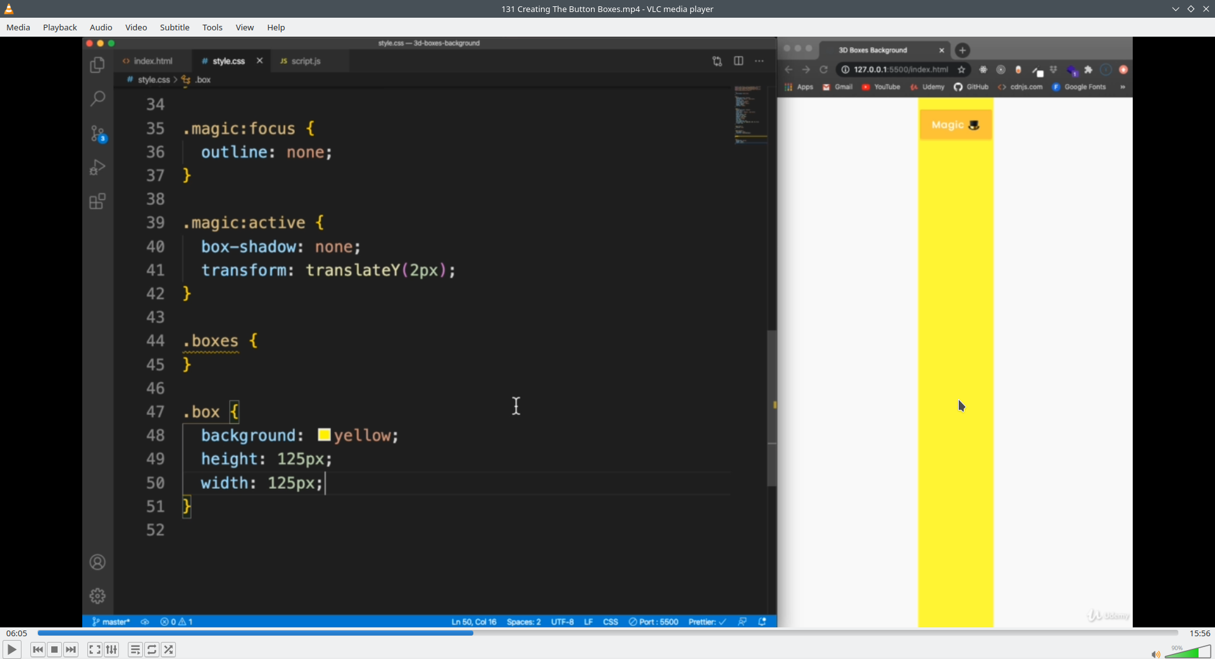Toggle VLC fullscreen mode
This screenshot has height=659, width=1215.
[x=95, y=650]
